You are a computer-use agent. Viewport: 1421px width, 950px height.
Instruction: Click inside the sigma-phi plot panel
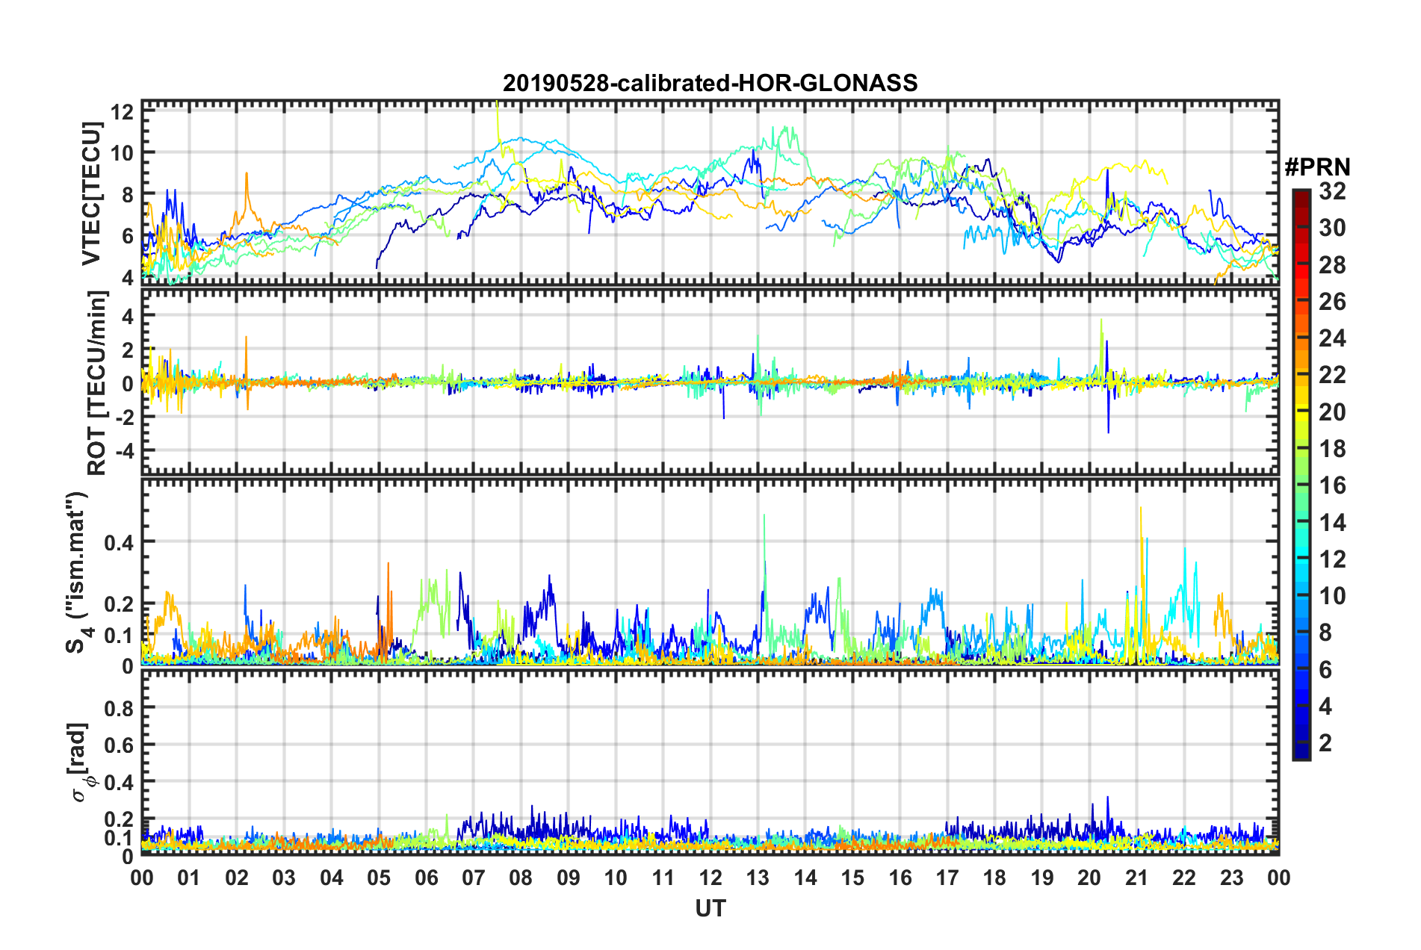click(x=710, y=763)
